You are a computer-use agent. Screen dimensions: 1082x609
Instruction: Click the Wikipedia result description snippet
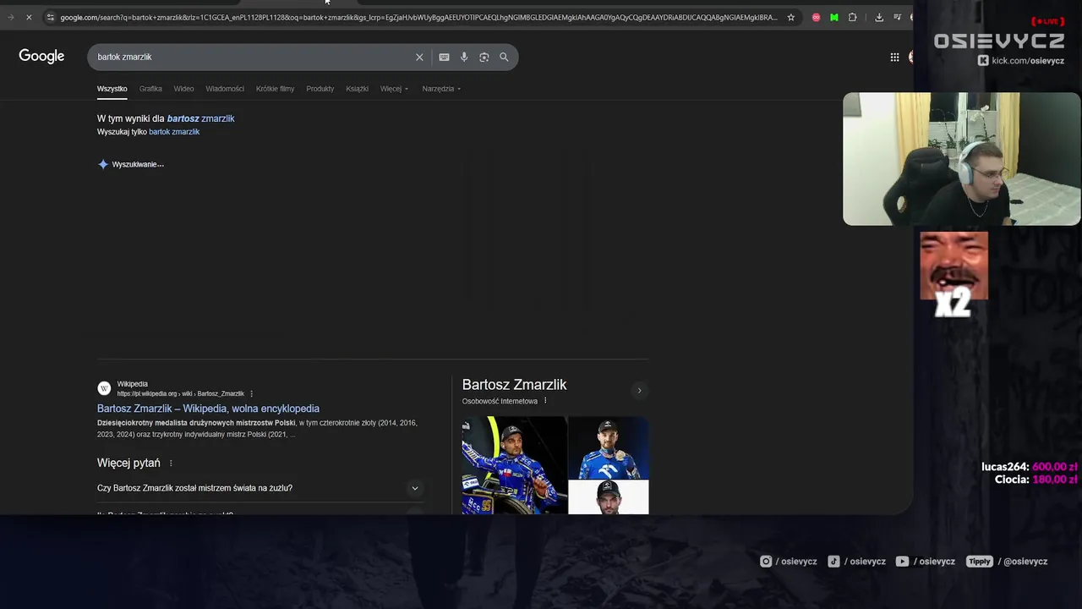(257, 429)
